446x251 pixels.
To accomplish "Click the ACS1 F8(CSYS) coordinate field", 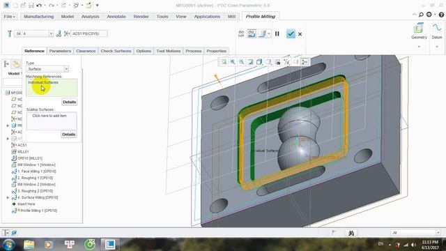I will [x=89, y=33].
